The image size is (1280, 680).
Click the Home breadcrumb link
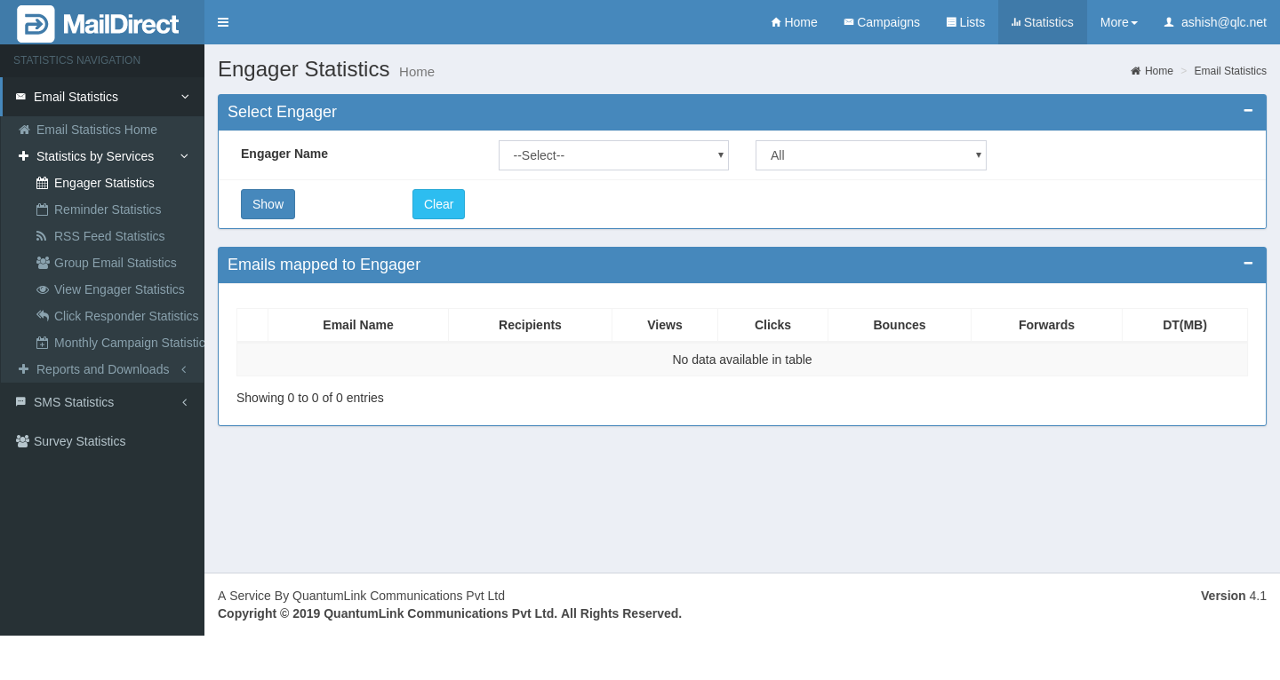(1157, 71)
